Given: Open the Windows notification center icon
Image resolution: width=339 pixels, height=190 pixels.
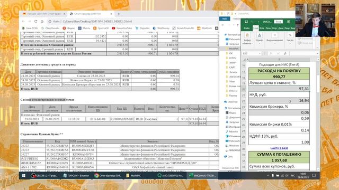Looking at the screenshot, I should point(314,176).
